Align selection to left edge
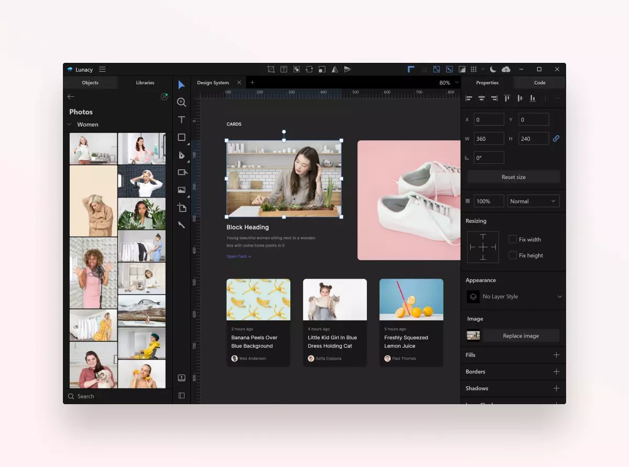The width and height of the screenshot is (629, 467). pyautogui.click(x=469, y=98)
